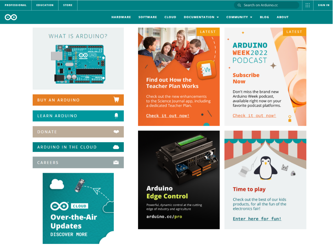Viewport: 334px width, 246px height.
Task: Open the Software menu item
Action: [148, 17]
